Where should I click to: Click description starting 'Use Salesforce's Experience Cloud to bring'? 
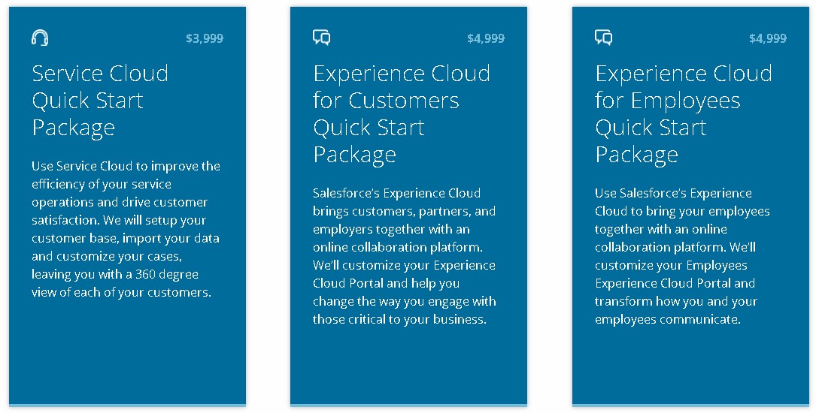tap(682, 256)
